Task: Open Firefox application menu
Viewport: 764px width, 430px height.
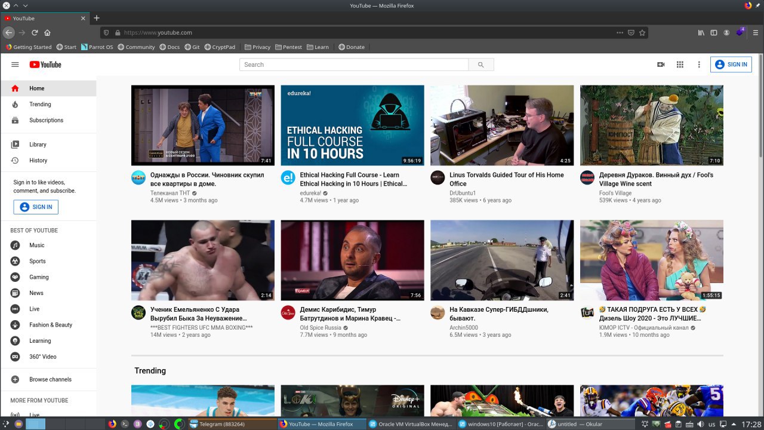Action: [754, 33]
